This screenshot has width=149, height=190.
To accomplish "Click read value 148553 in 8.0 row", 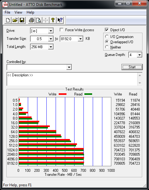I will [x=134, y=118].
